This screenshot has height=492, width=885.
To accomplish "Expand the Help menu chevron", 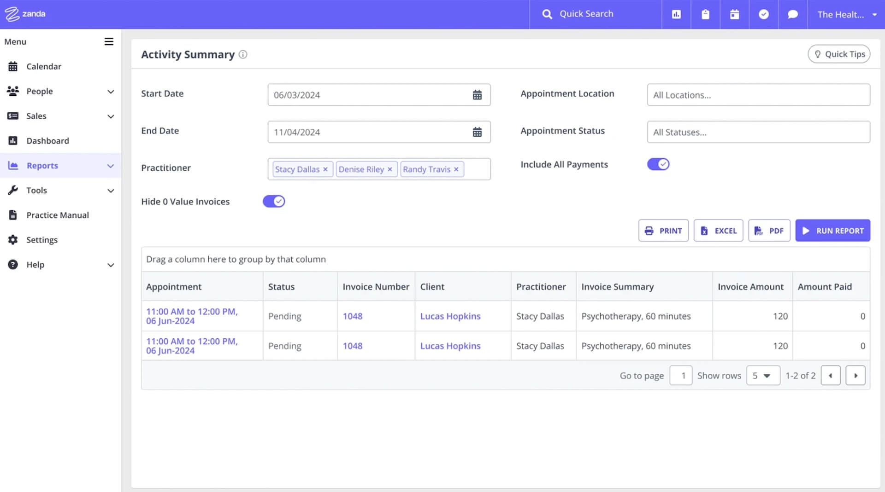I will click(111, 265).
